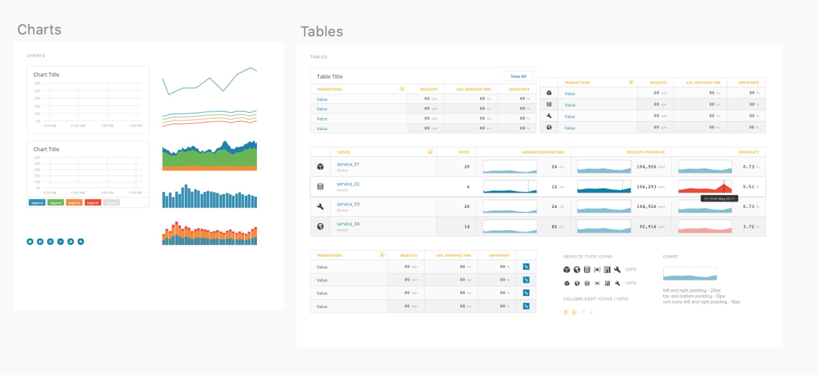This screenshot has height=375, width=818.
Task: Click the orange legend color chip
Action: tap(74, 203)
